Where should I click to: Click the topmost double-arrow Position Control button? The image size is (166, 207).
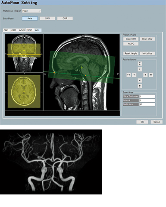140,64
